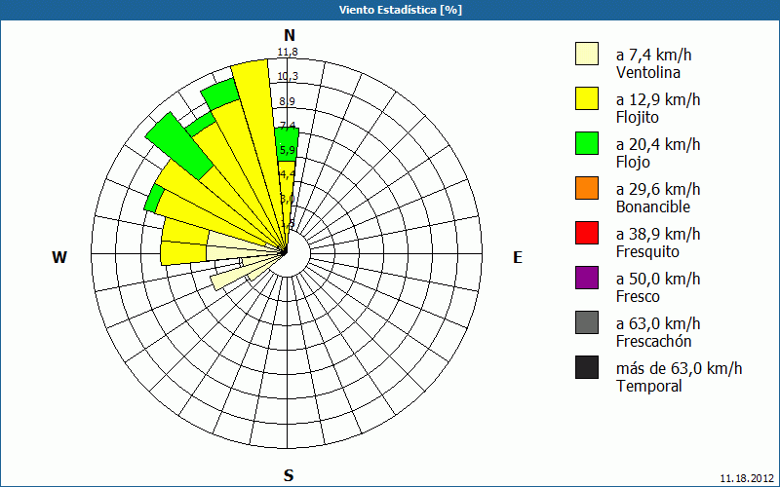
Task: Click the 11,8 ring scale value
Action: point(288,52)
